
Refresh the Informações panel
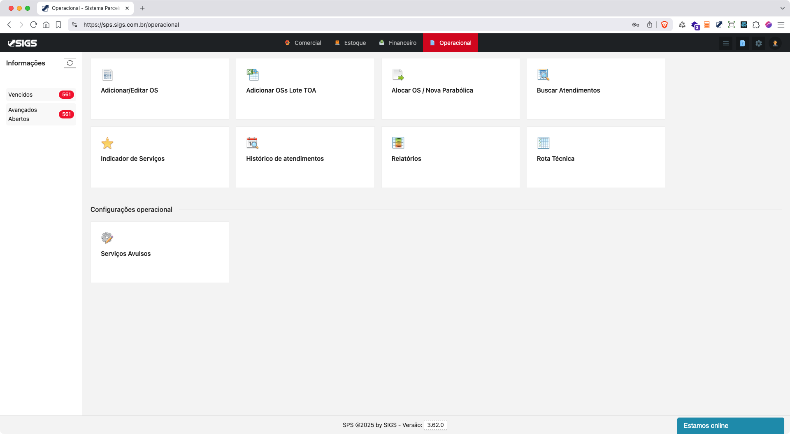pos(70,63)
